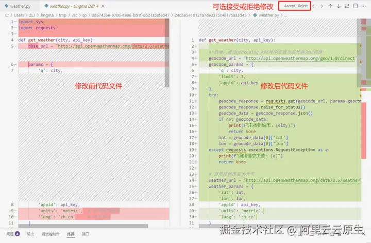371x243 pixels.
Task: Open the 输出 output panel tab
Action: tap(30, 234)
